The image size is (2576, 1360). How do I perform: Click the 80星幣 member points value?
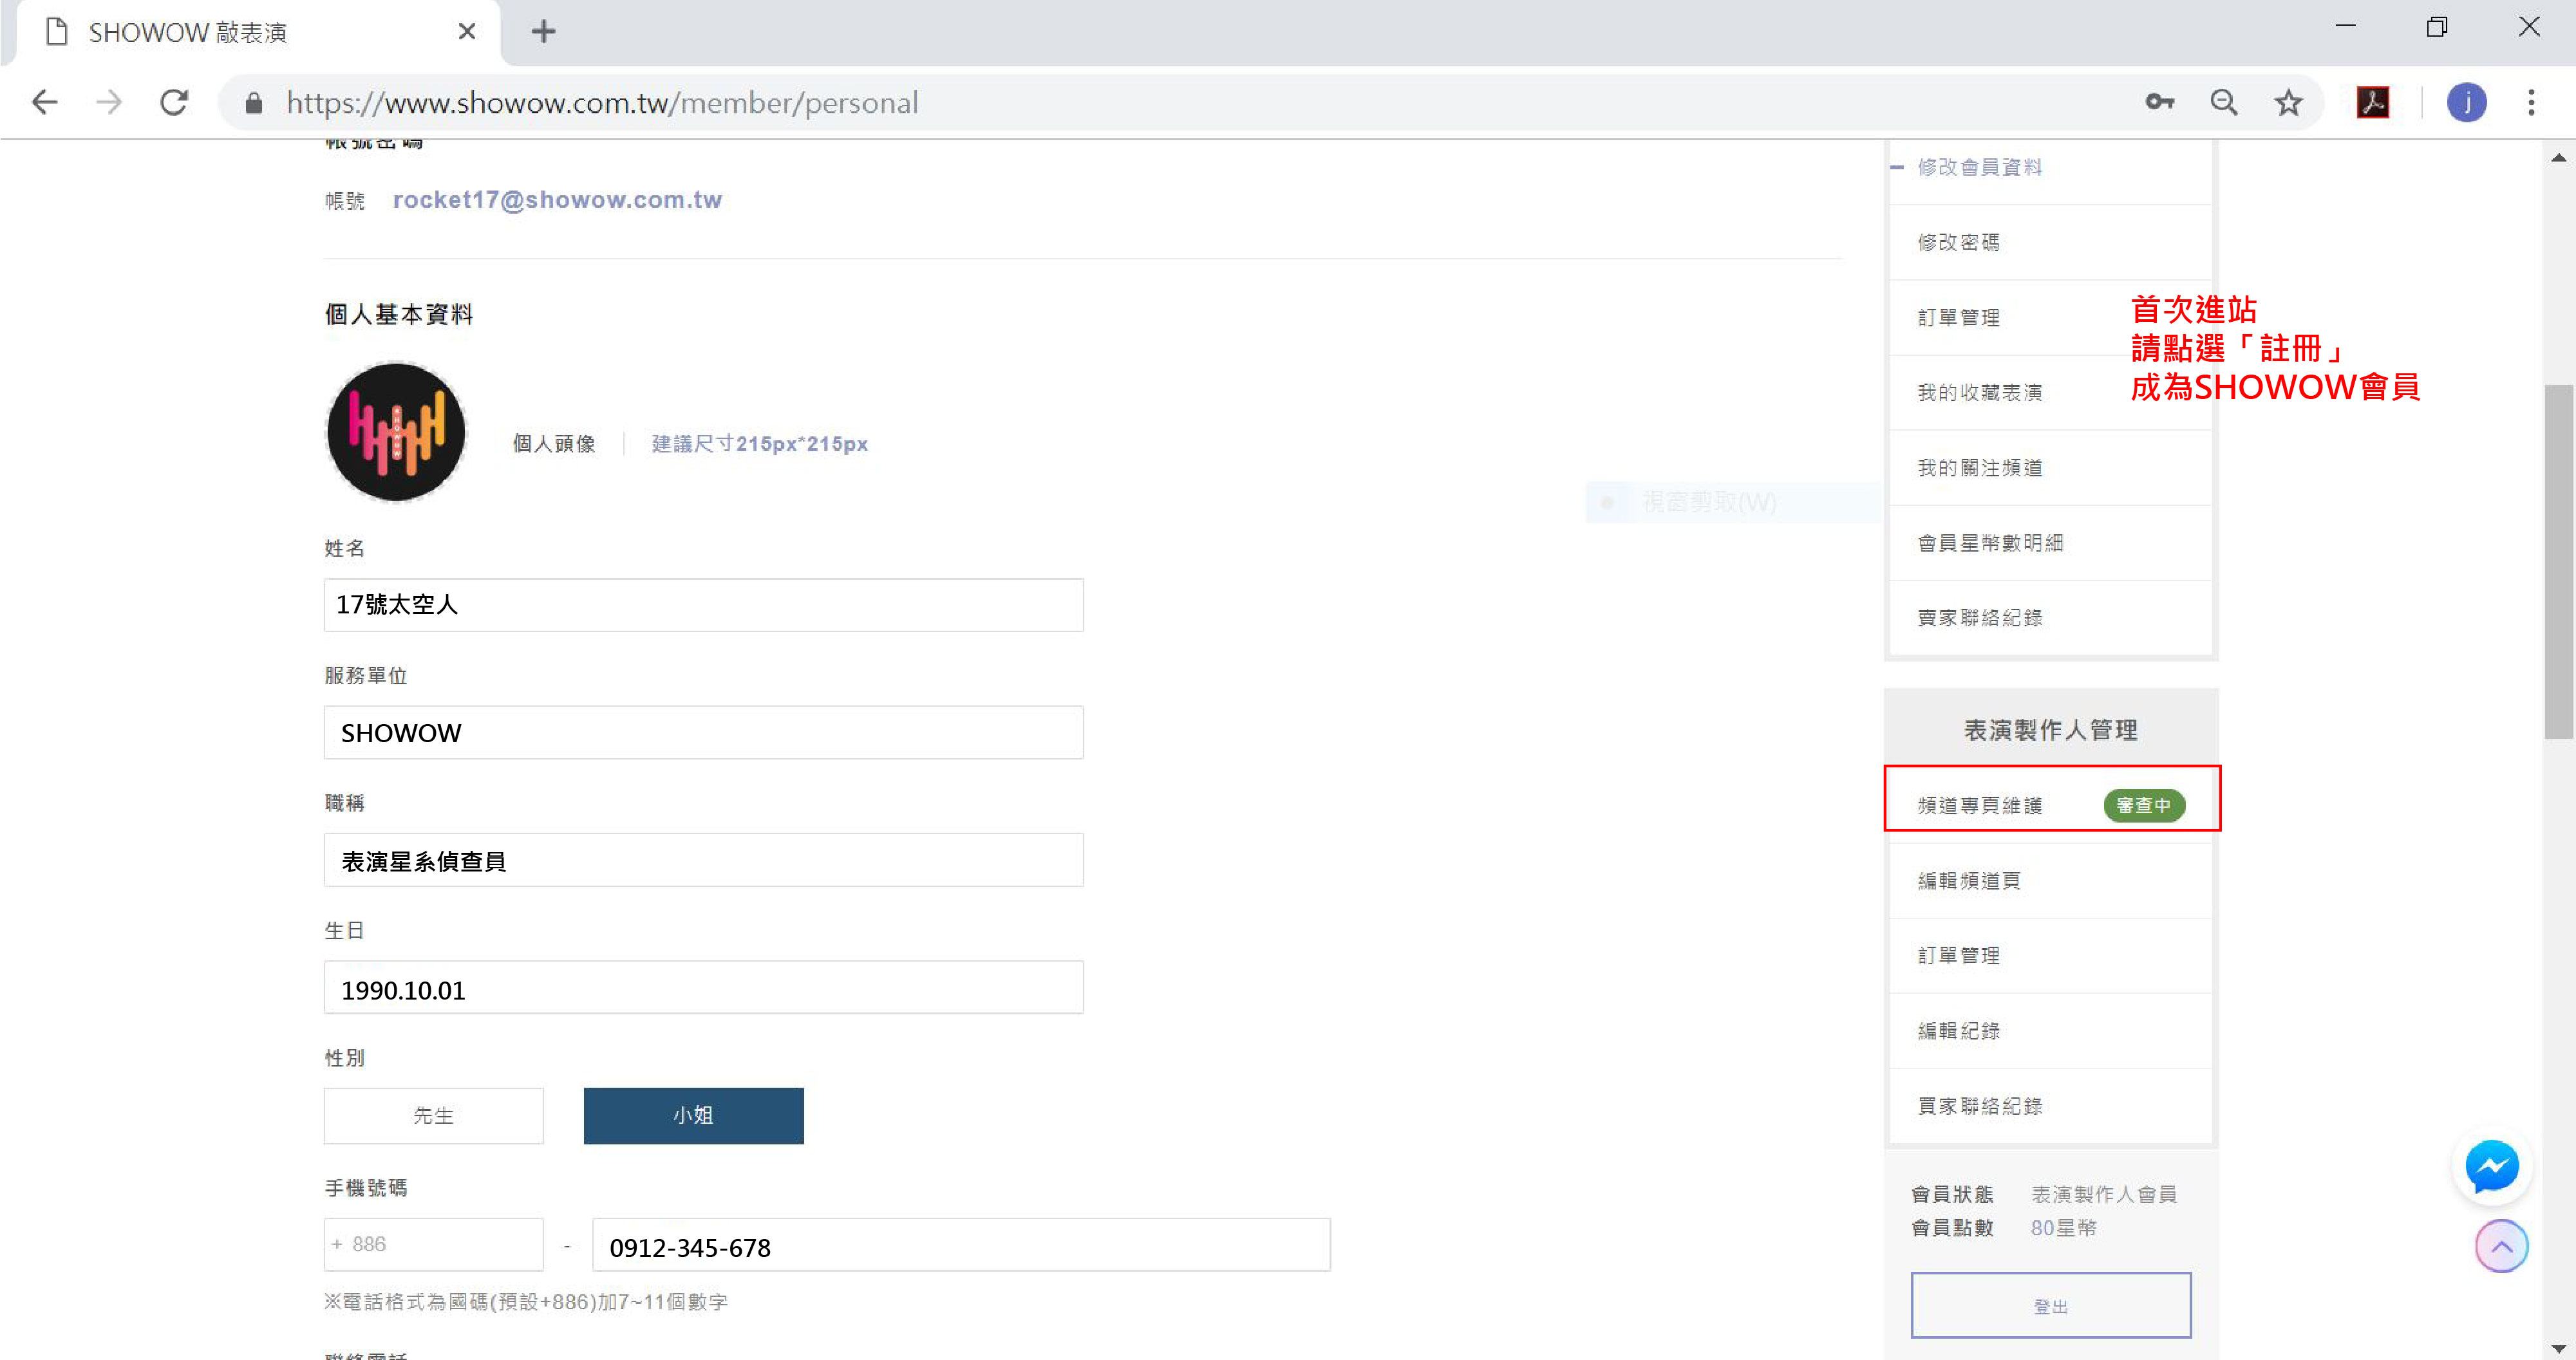click(x=2064, y=1228)
